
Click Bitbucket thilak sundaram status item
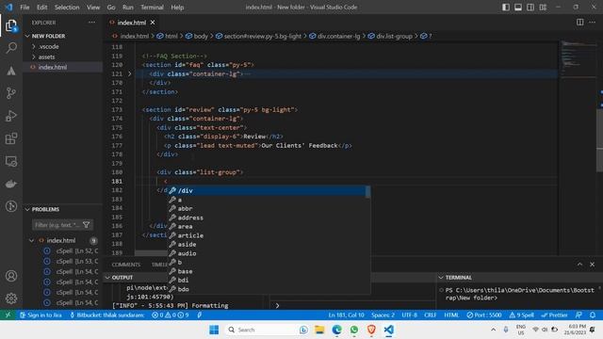tap(106, 315)
